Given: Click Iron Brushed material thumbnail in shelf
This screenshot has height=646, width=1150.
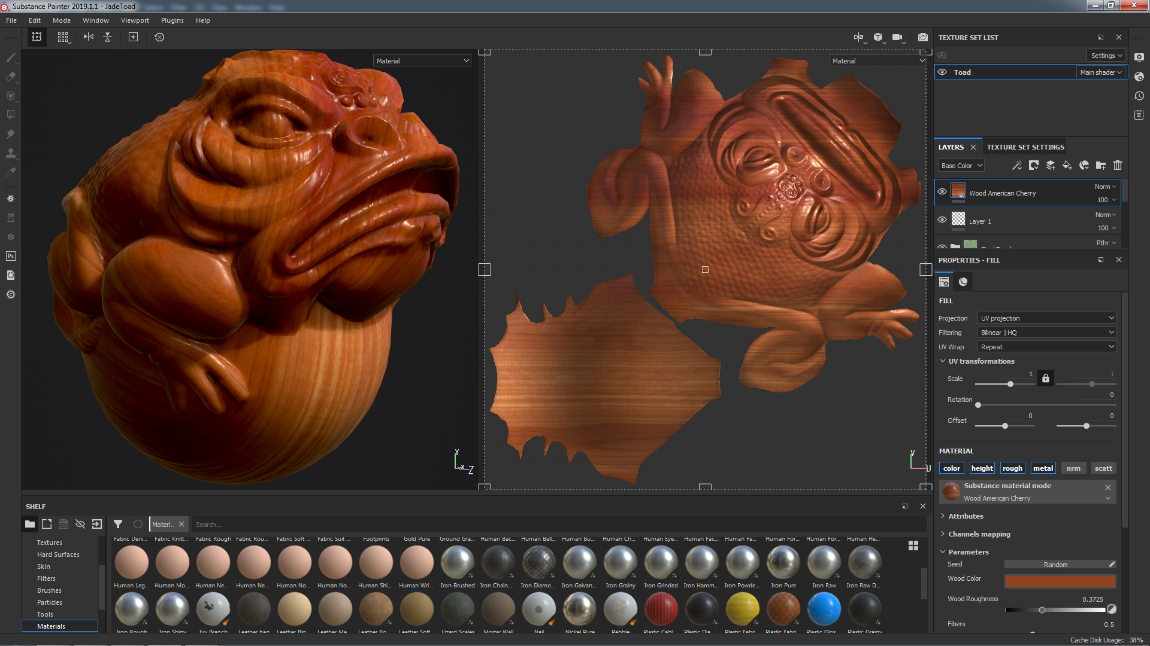Looking at the screenshot, I should coord(456,562).
